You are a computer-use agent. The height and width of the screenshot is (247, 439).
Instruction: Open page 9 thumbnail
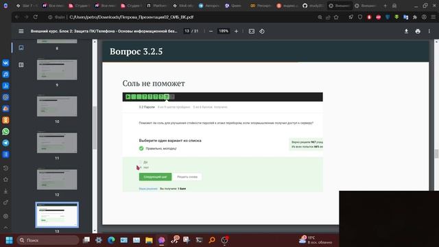tap(57, 69)
